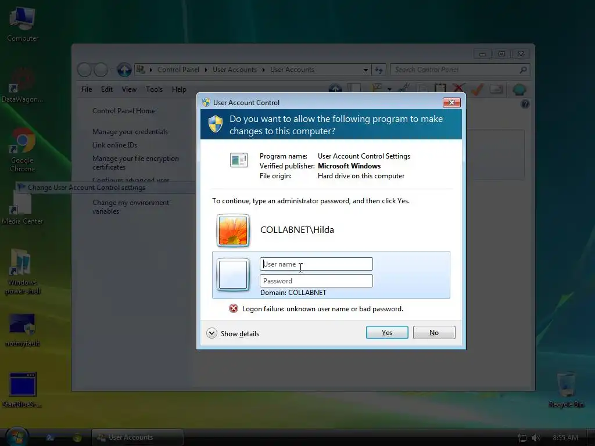Click the network tray icon
The image size is (595, 446).
tap(522, 438)
